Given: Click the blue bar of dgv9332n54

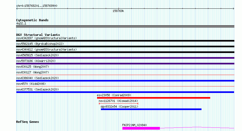Looking at the screenshot, I should [151, 109].
